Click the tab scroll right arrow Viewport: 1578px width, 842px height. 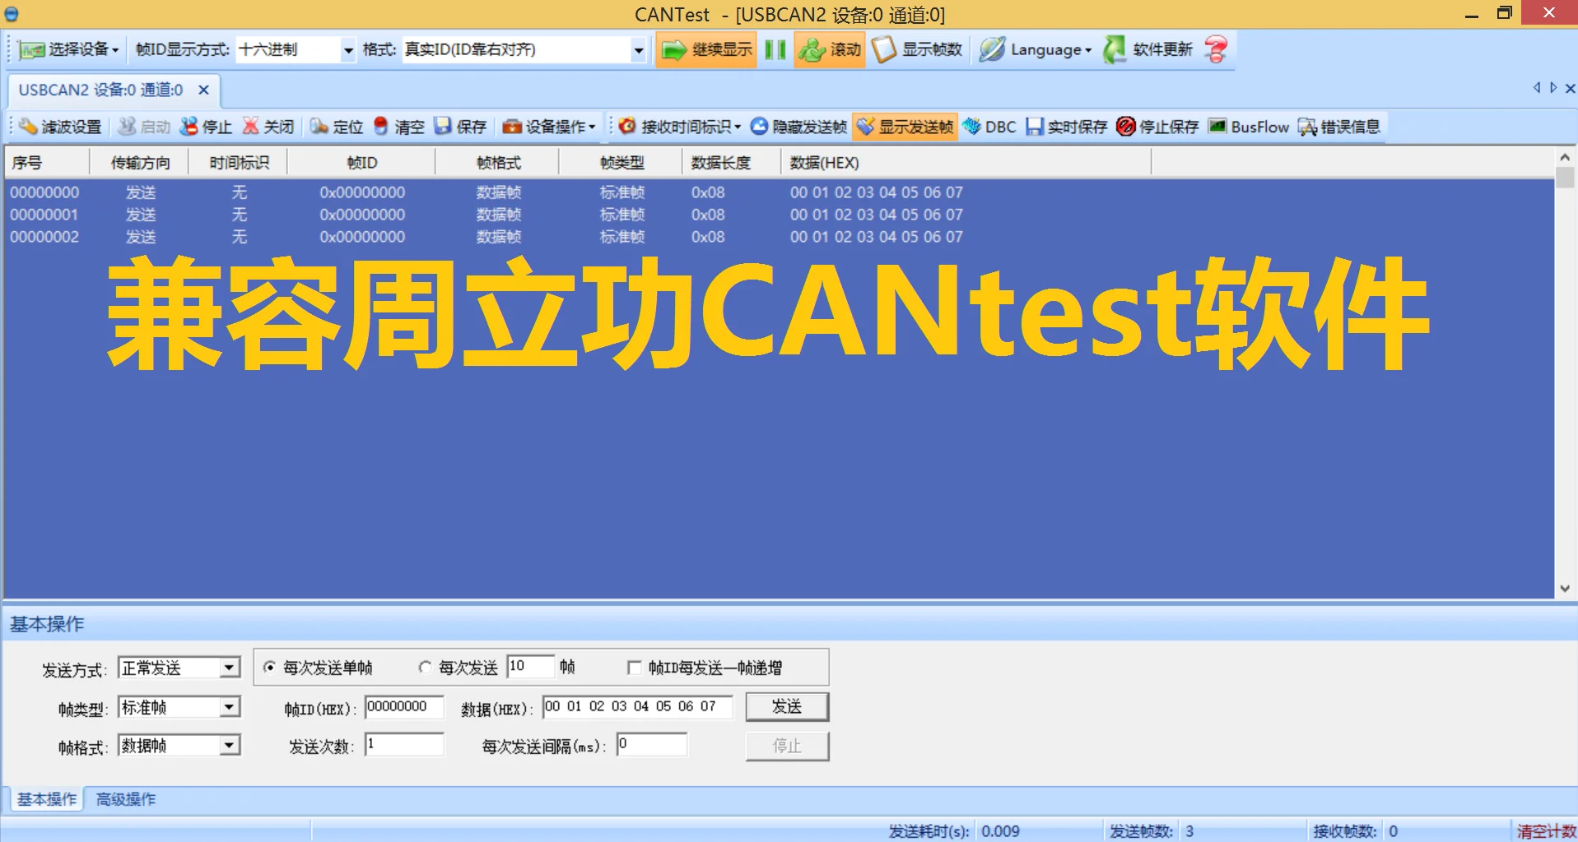tap(1553, 88)
